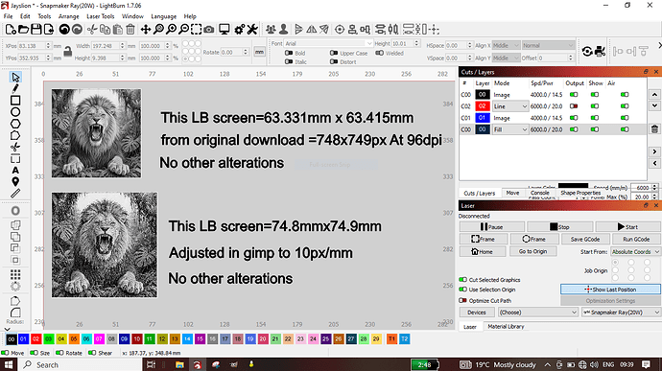
Task: Enable Optimize Cut Path switch
Action: 462,300
